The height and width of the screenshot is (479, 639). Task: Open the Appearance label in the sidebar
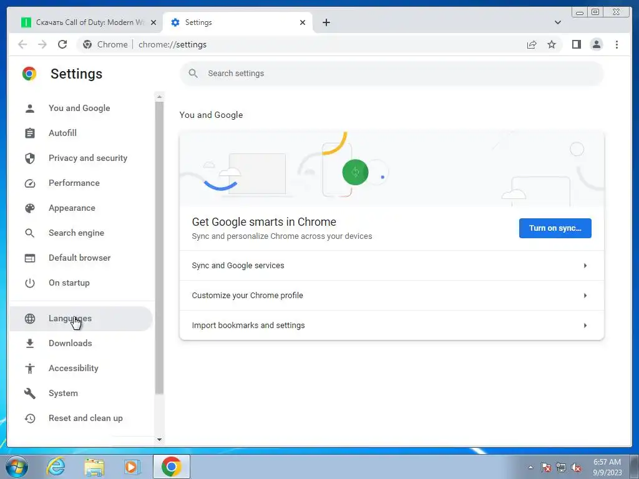pos(72,208)
